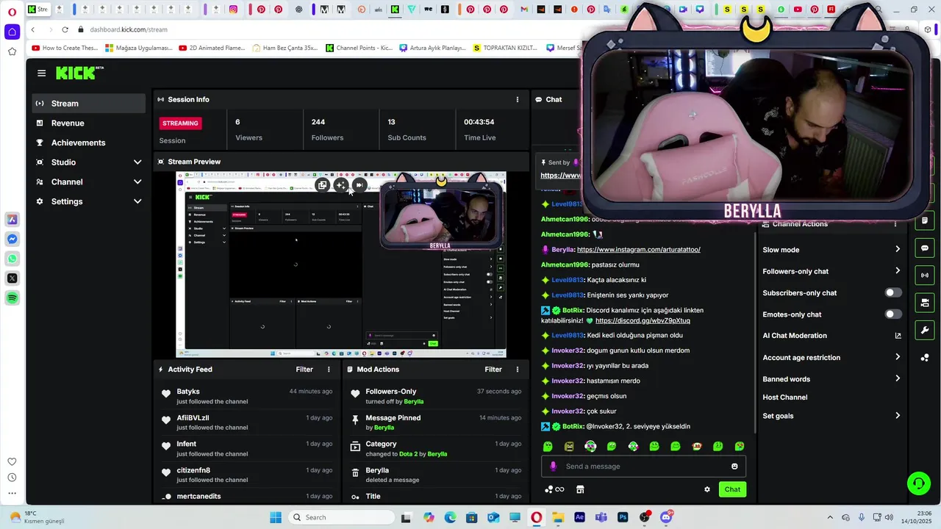Image resolution: width=941 pixels, height=529 pixels.
Task: Open Opera history clock icon
Action: click(12, 478)
